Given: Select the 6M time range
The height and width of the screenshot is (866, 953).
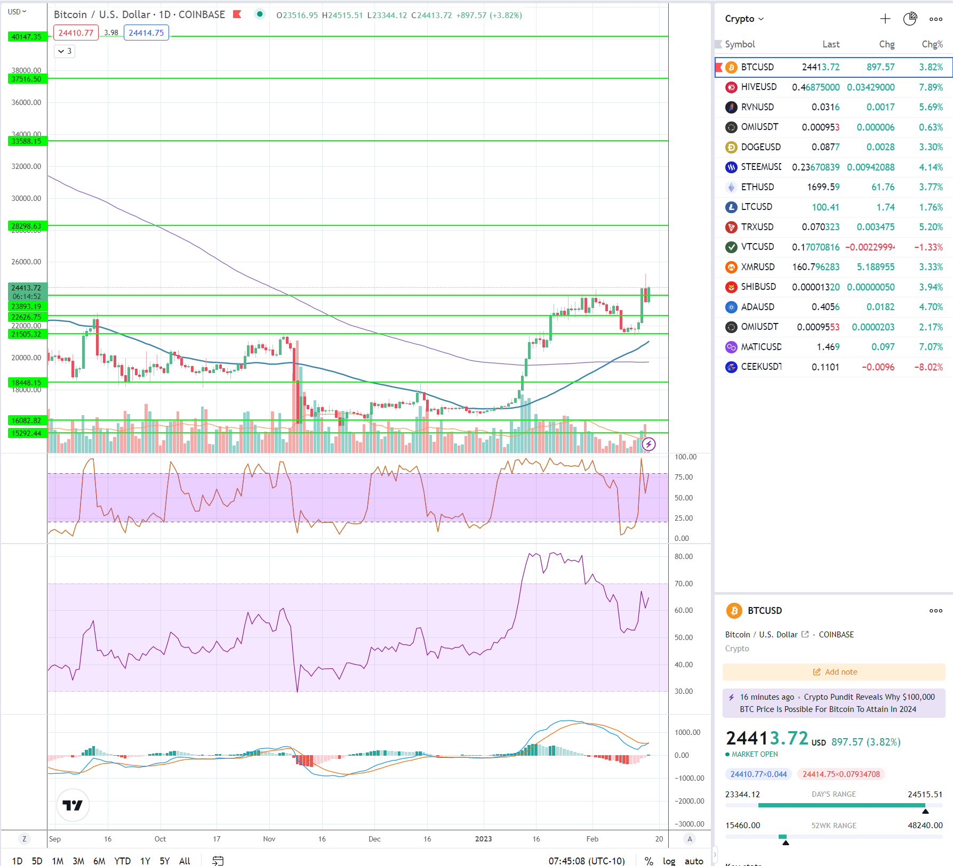Looking at the screenshot, I should tap(99, 861).
